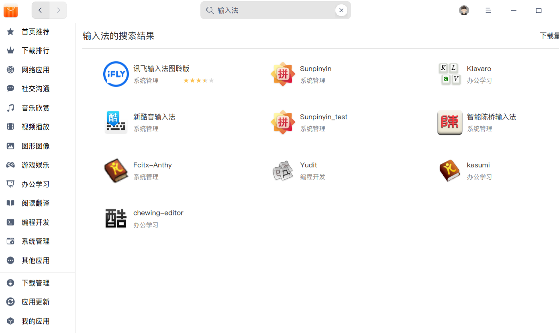Click the crown icon for 下载排行
The height and width of the screenshot is (333, 559).
tap(10, 51)
